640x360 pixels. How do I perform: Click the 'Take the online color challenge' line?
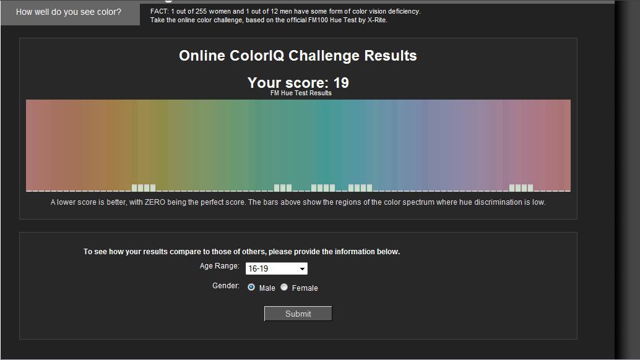[269, 20]
